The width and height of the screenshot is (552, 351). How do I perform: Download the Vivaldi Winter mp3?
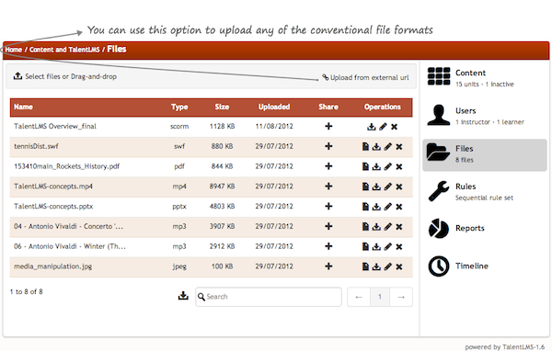[x=376, y=246]
